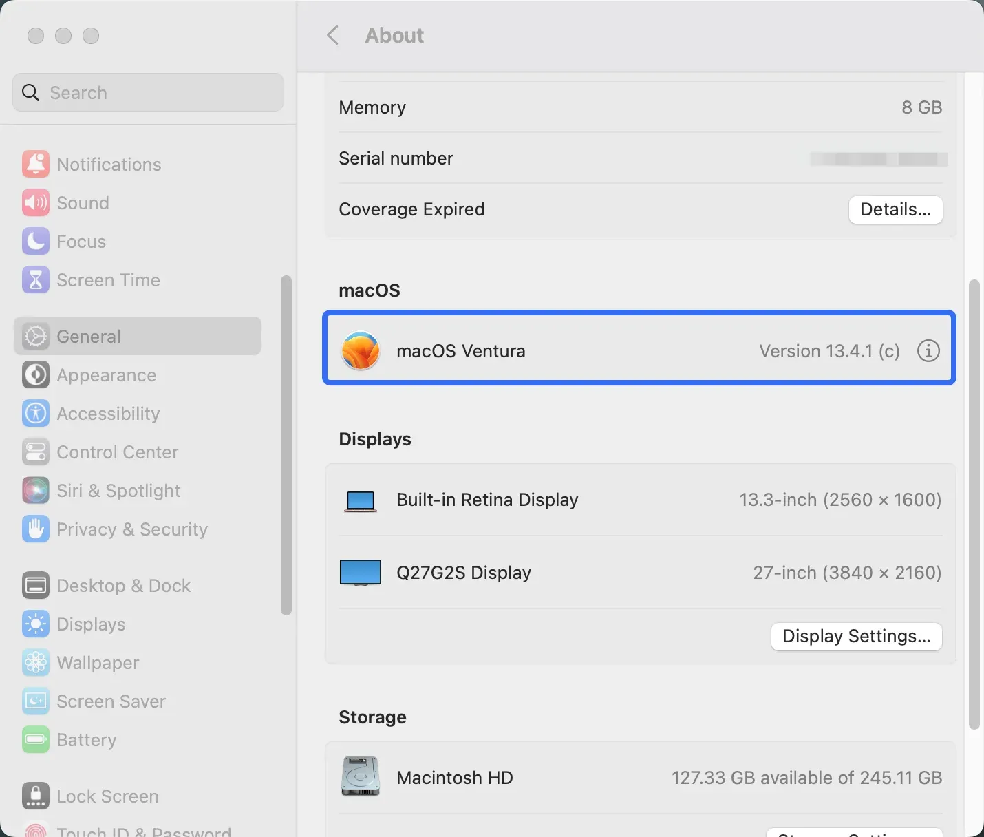
Task: Click the Built-in Retina Display label
Action: point(487,500)
